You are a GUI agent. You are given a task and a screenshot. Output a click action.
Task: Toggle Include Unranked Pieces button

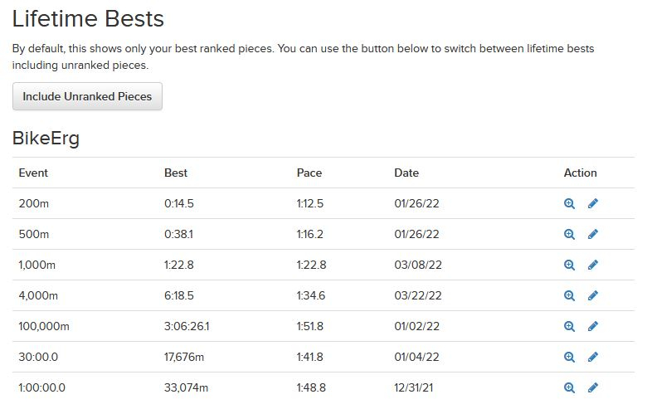(x=87, y=96)
